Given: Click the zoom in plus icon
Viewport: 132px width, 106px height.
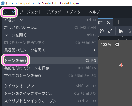Looking at the screenshot, I should 117,44.
